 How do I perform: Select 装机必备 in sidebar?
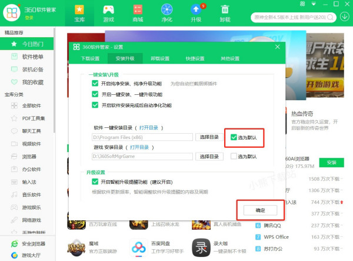[x=27, y=70]
